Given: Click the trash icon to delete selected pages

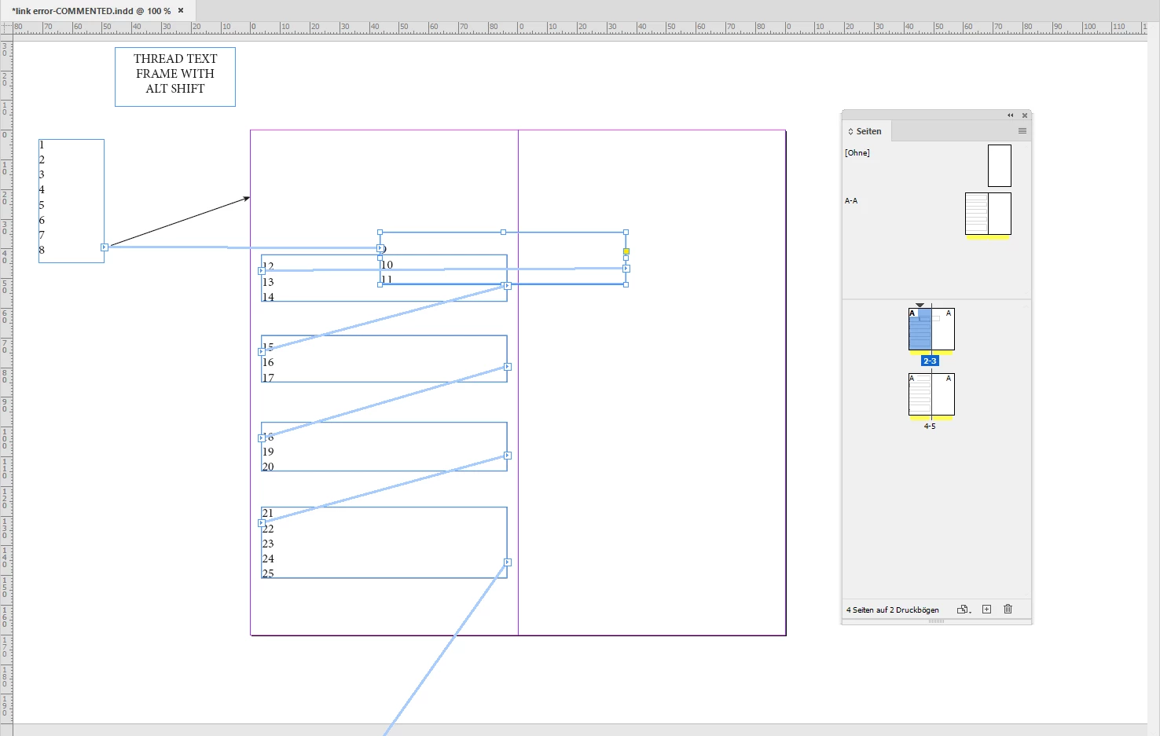Looking at the screenshot, I should [x=1008, y=610].
